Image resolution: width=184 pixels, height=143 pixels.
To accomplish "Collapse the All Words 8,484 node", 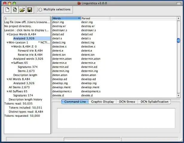I will pyautogui.click(x=7, y=79).
